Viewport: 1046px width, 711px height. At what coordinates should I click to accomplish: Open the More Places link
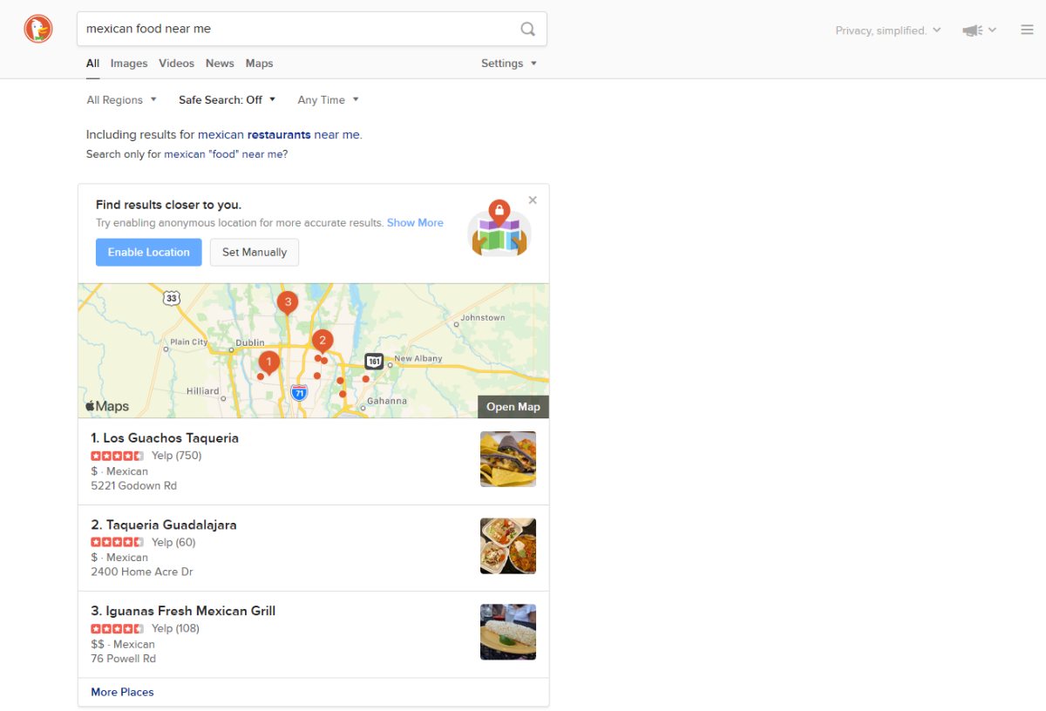[x=122, y=692]
